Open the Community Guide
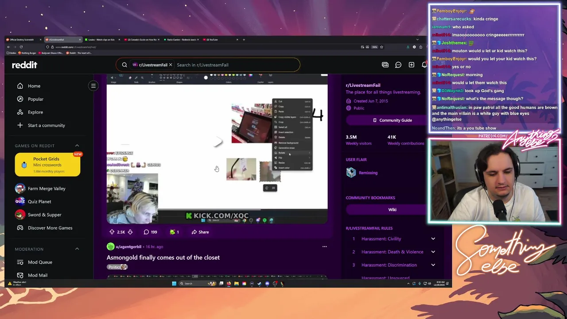 (392, 120)
